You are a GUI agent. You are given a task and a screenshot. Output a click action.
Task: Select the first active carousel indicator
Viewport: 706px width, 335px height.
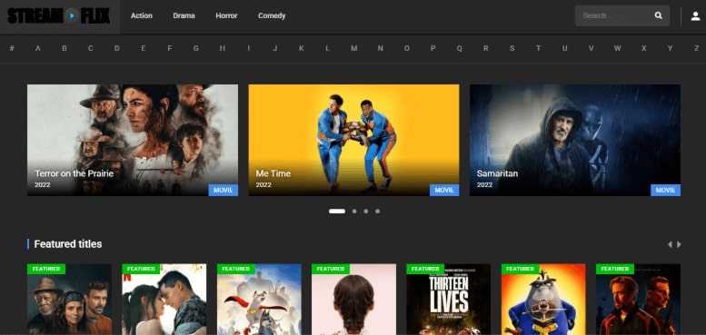(x=337, y=211)
